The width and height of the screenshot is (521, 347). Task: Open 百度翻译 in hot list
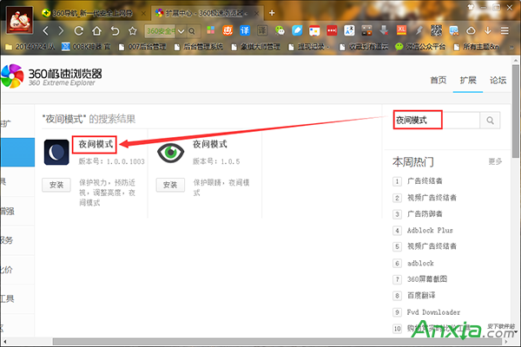(421, 296)
